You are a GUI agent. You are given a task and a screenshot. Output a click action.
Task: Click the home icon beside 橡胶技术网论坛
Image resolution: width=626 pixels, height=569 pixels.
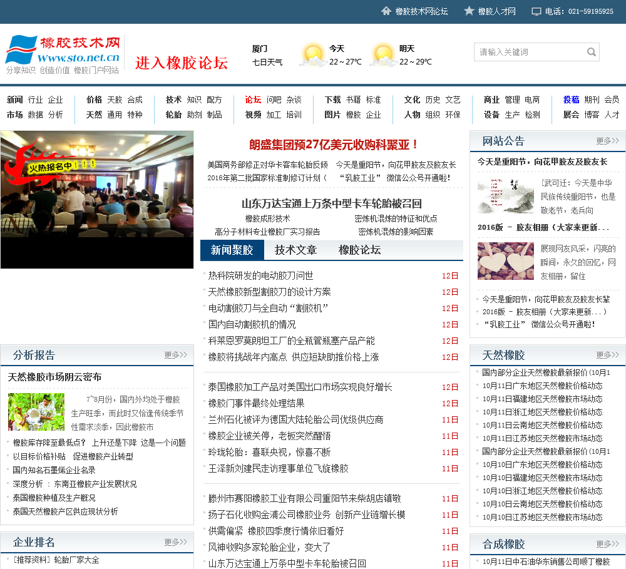tap(386, 11)
